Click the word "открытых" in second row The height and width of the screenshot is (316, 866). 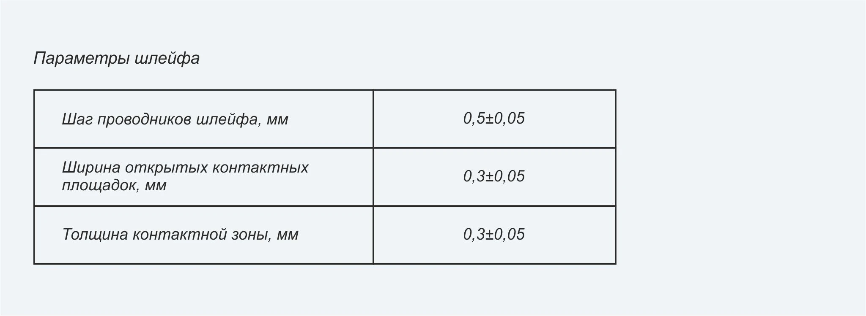(166, 168)
